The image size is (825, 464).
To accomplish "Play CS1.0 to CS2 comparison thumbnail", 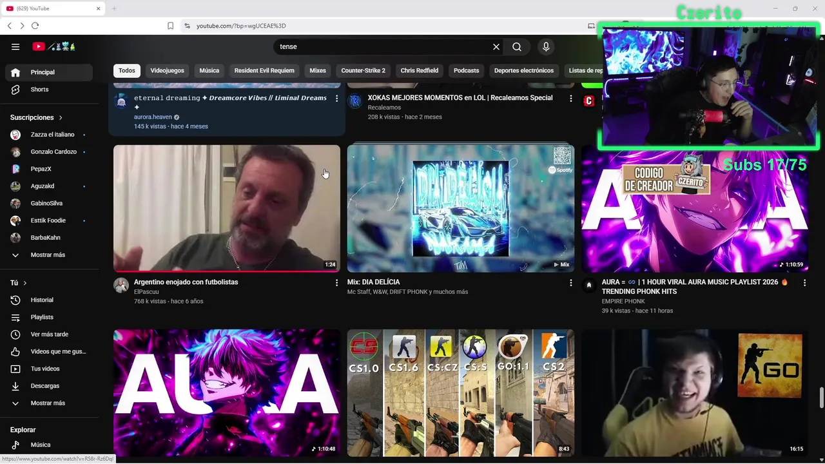I will pos(461,392).
